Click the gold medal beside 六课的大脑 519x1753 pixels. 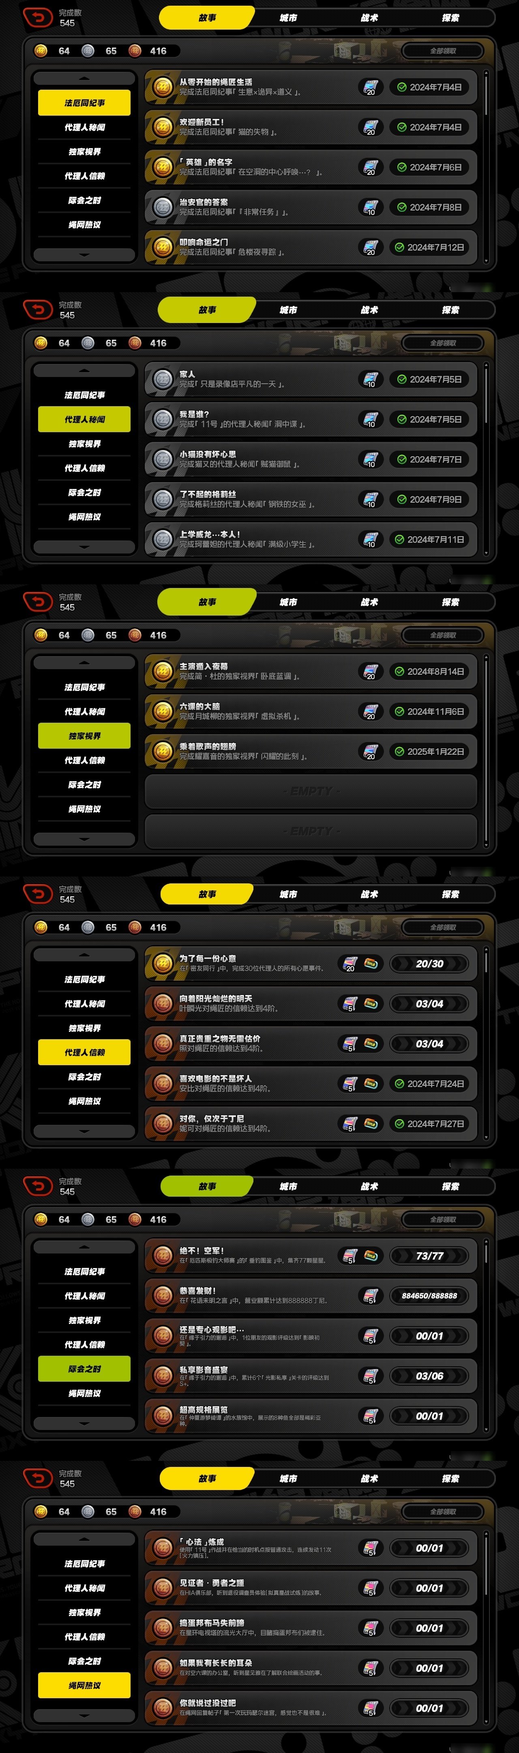coord(163,712)
